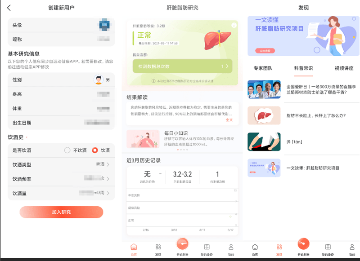
Task: Open 发现 from the 肝脏脂肪研究 screen's bottom bar
Action: tap(158, 249)
